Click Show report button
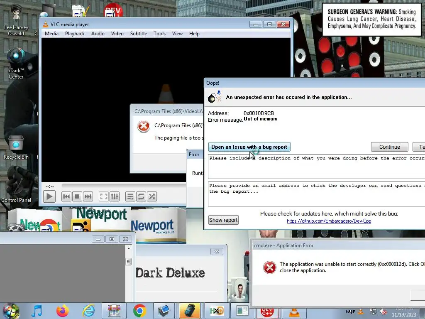 (223, 220)
